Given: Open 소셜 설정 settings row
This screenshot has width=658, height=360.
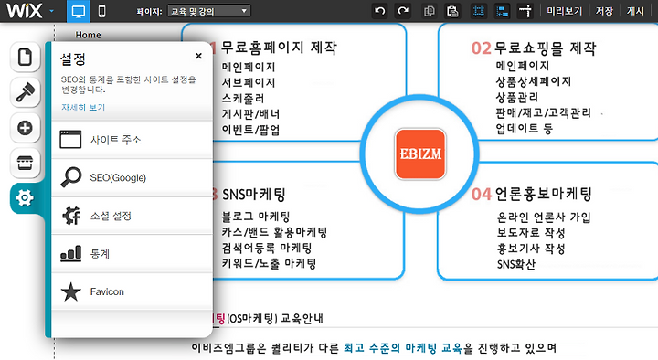Looking at the screenshot, I should pos(132,216).
